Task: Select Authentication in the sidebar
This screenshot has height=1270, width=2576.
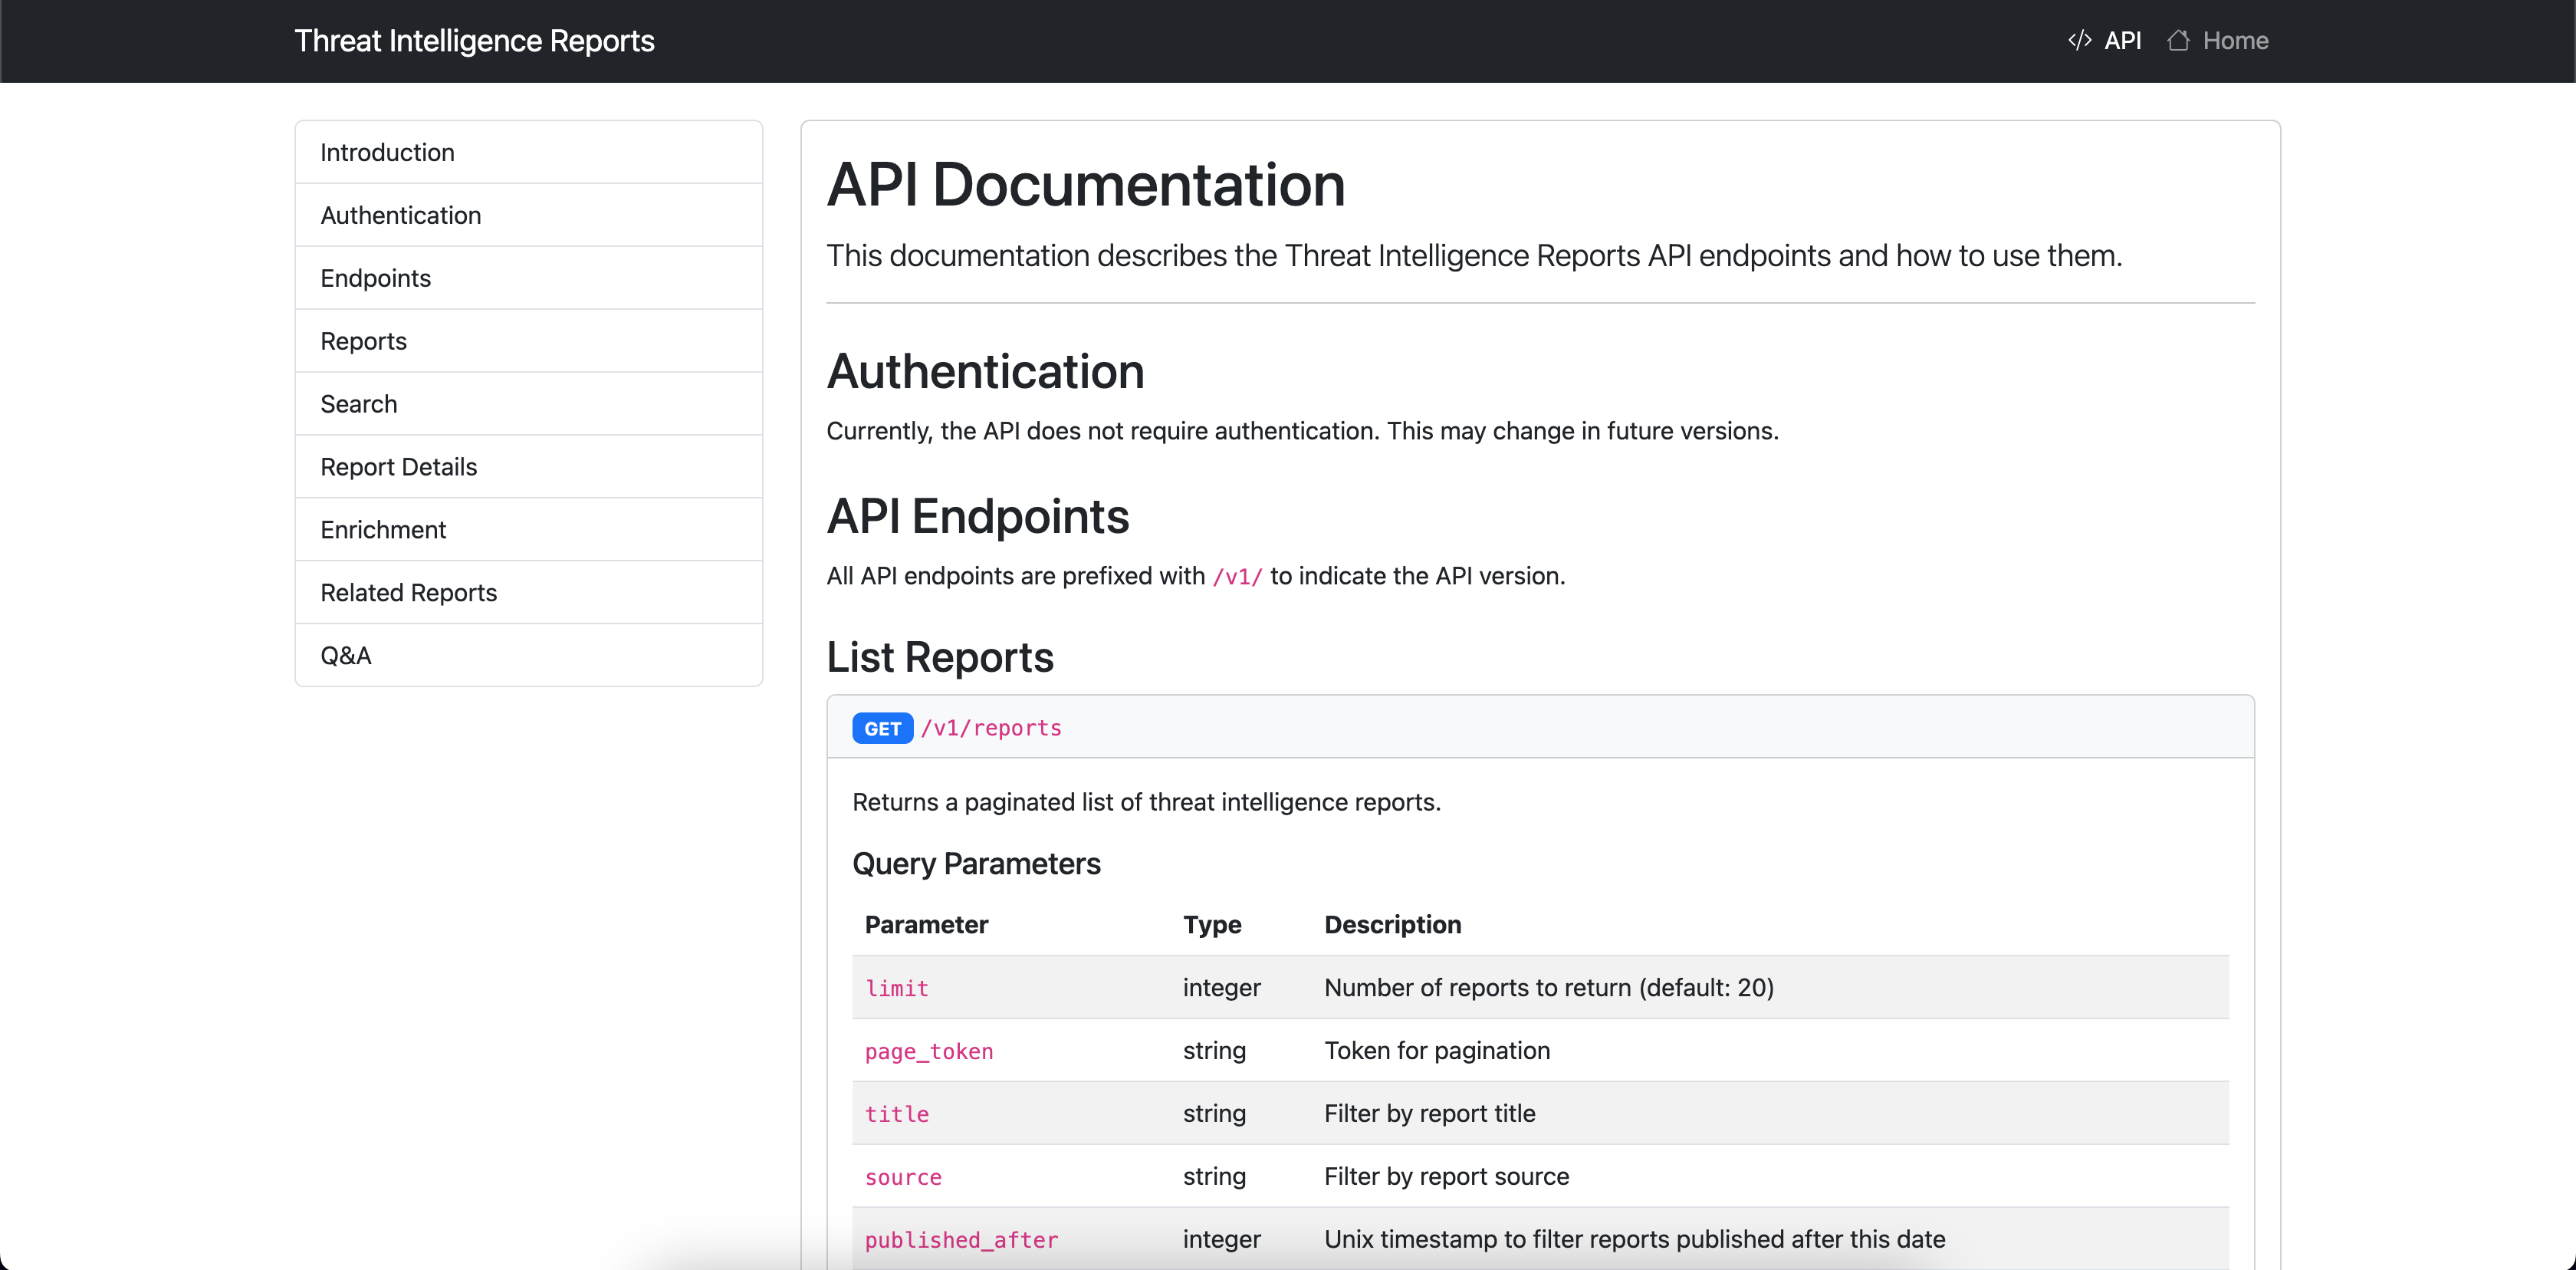Action: pyautogui.click(x=400, y=215)
